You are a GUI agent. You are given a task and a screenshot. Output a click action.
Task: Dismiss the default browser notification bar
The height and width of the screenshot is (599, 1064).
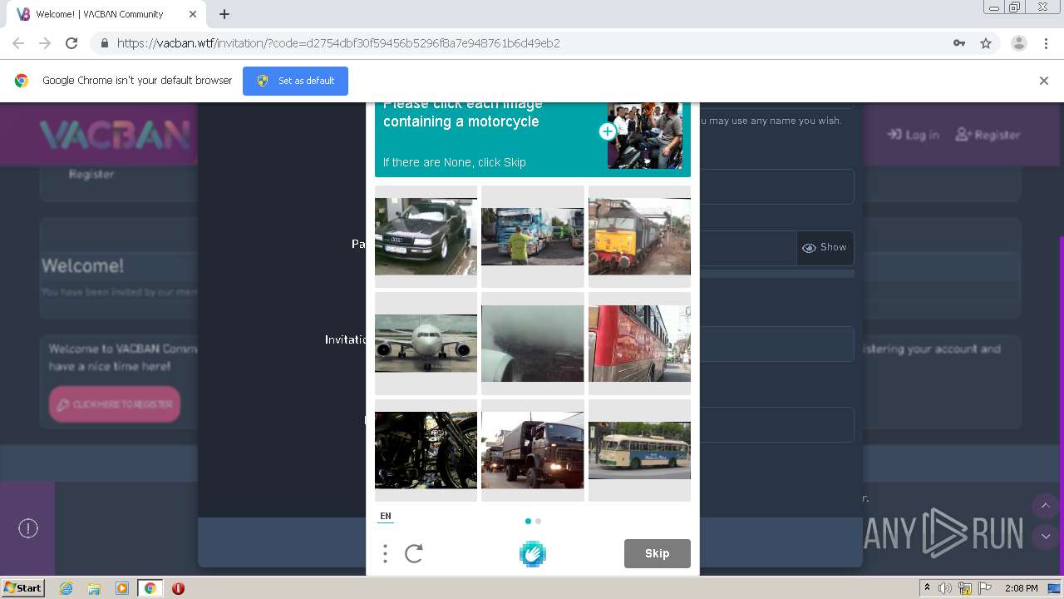click(1043, 81)
